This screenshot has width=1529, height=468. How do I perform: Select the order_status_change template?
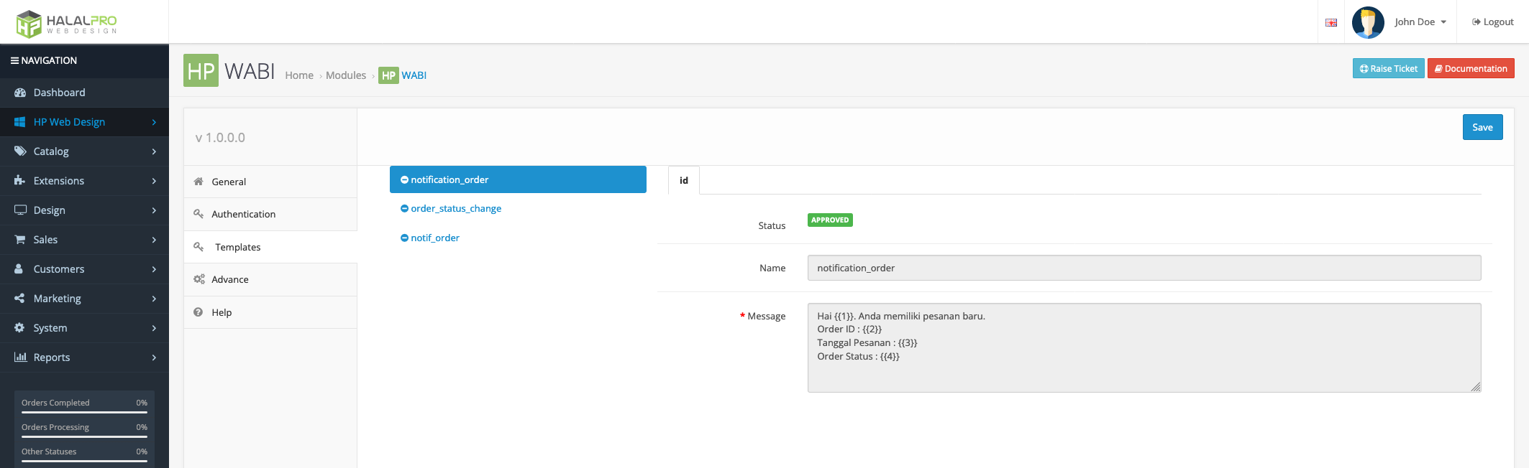(456, 209)
